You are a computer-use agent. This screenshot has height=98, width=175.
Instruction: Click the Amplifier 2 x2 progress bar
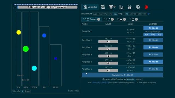(108, 49)
